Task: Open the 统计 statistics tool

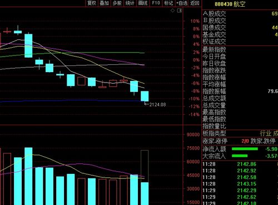Action: (130, 3)
